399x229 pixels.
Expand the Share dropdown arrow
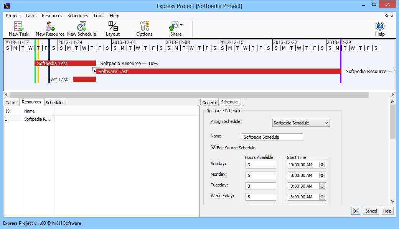pyautogui.click(x=181, y=25)
